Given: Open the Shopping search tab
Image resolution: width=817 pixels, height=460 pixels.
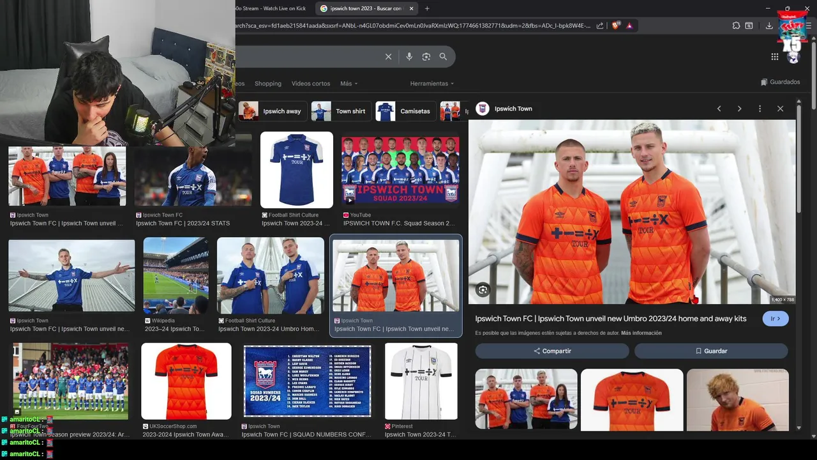Looking at the screenshot, I should 268,84.
